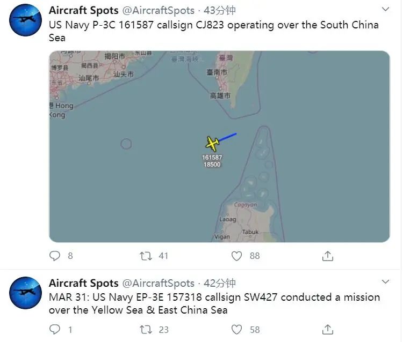
Task: Reply to the EP-3E Yellow Sea tweet
Action: (x=55, y=329)
